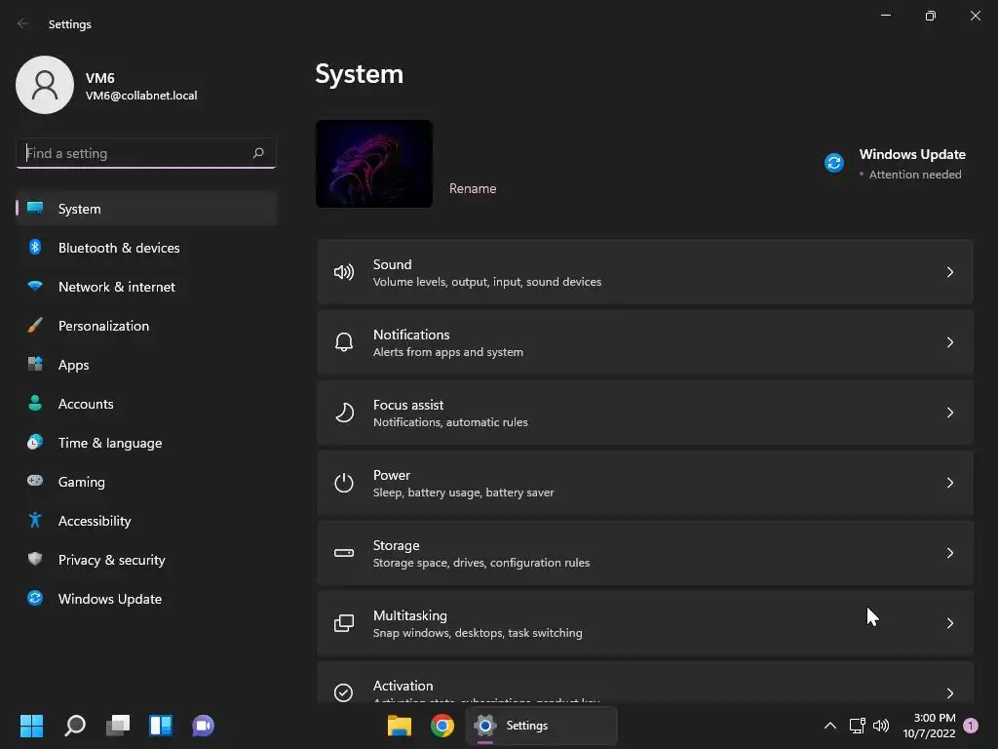Click the Storage drive icon

344,553
